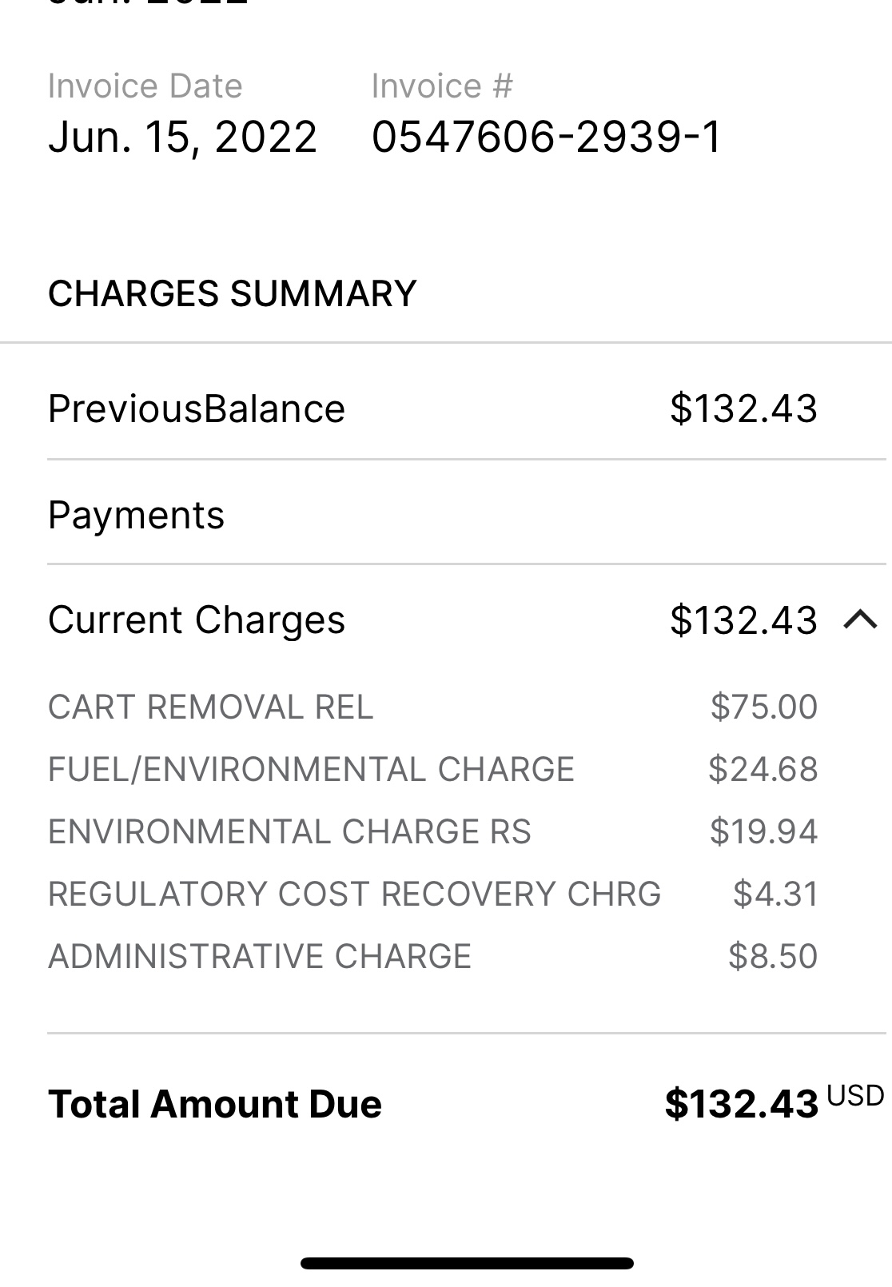The width and height of the screenshot is (892, 1287).
Task: Tap the Total Amount Due label
Action: click(215, 1104)
